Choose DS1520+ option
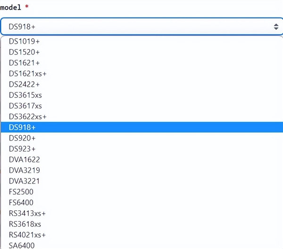 142,52
